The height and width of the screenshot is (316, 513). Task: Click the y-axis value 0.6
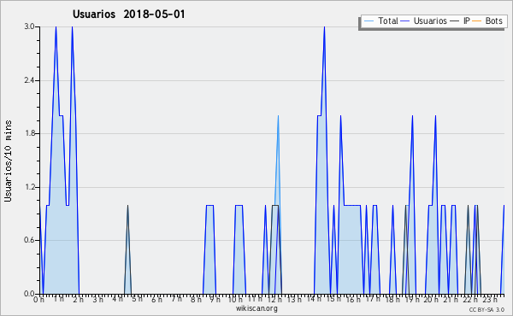tap(29, 240)
